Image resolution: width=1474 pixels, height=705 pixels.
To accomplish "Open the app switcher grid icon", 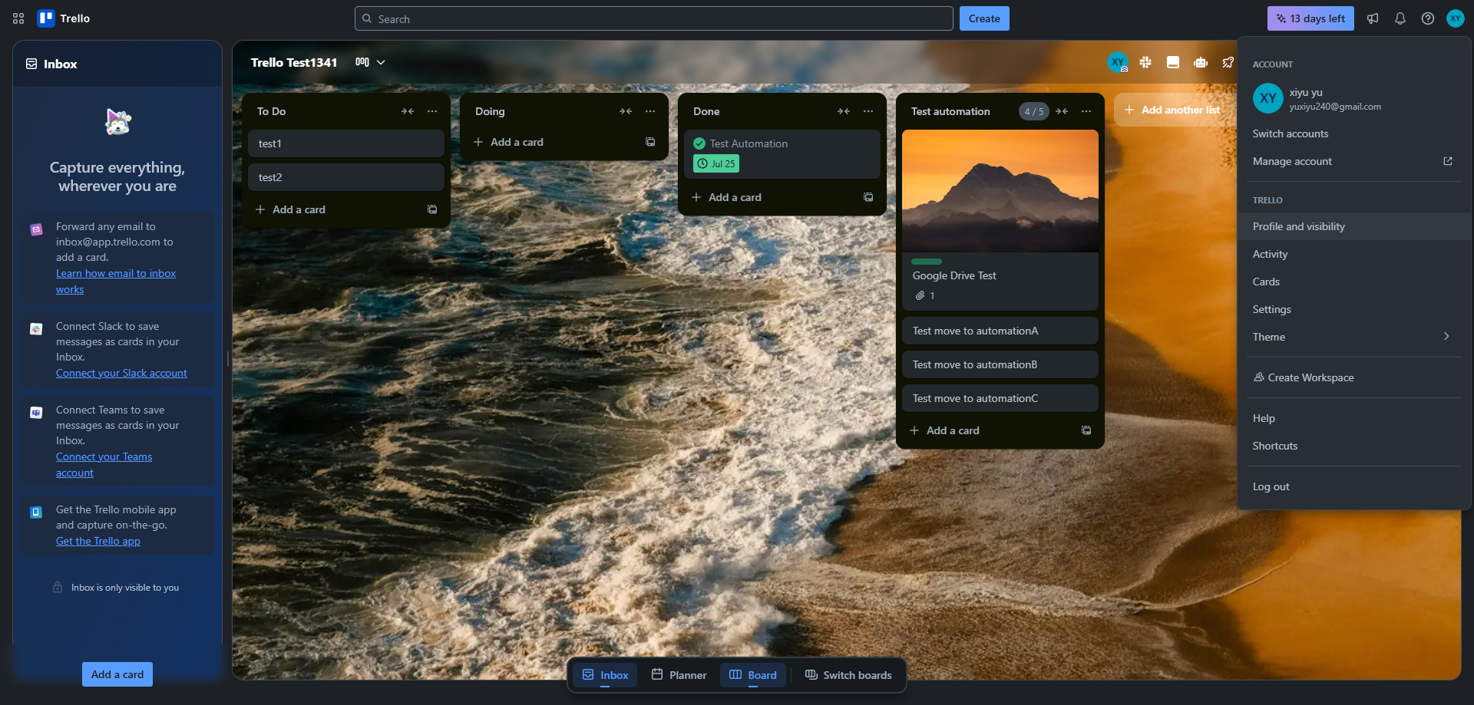I will pos(18,18).
